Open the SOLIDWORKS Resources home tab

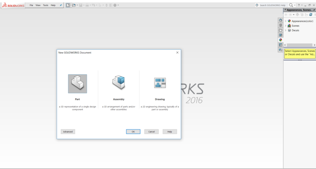click(280, 20)
